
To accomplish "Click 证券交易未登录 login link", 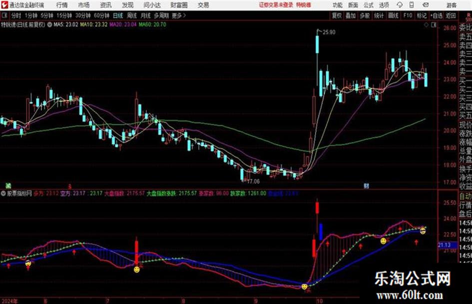I will tap(276, 5).
